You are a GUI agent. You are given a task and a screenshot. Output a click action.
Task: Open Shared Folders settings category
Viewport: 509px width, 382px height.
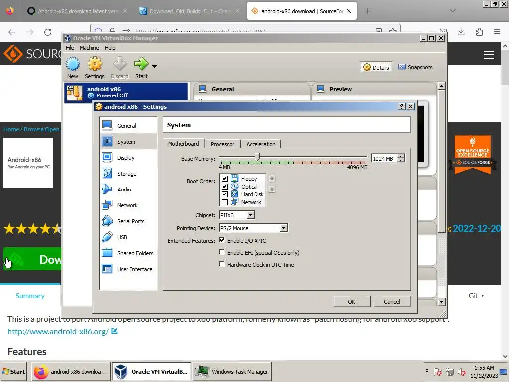pyautogui.click(x=128, y=253)
